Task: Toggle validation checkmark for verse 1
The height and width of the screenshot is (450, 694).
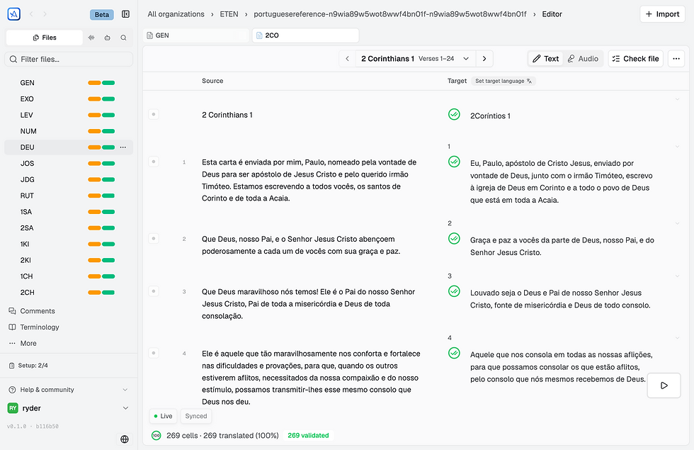Action: (x=454, y=162)
